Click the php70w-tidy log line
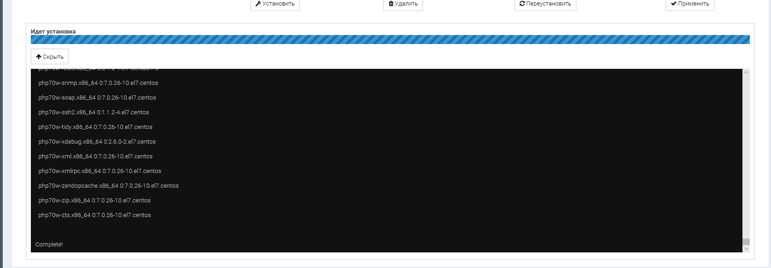 (x=95, y=127)
